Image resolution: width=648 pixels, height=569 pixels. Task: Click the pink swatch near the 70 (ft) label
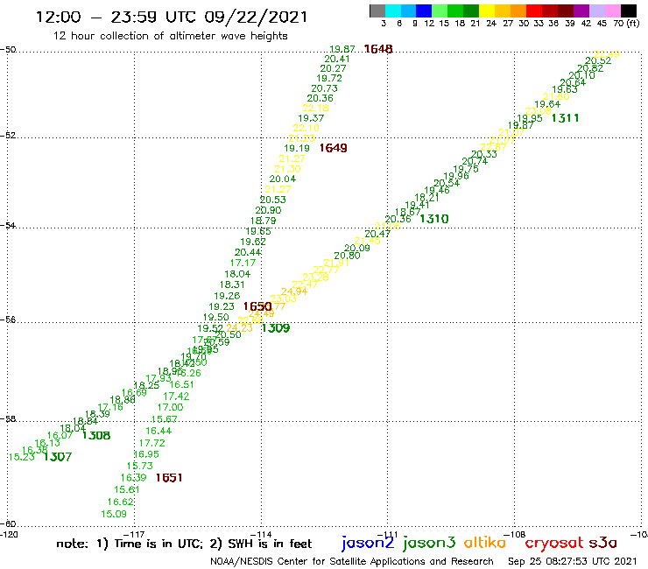[x=612, y=11]
